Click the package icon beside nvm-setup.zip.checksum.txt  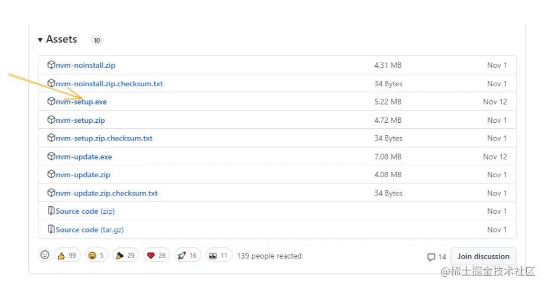(x=51, y=138)
